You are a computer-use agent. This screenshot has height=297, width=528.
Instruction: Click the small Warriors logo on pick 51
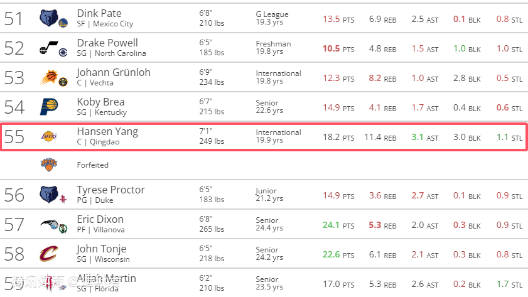63,23
